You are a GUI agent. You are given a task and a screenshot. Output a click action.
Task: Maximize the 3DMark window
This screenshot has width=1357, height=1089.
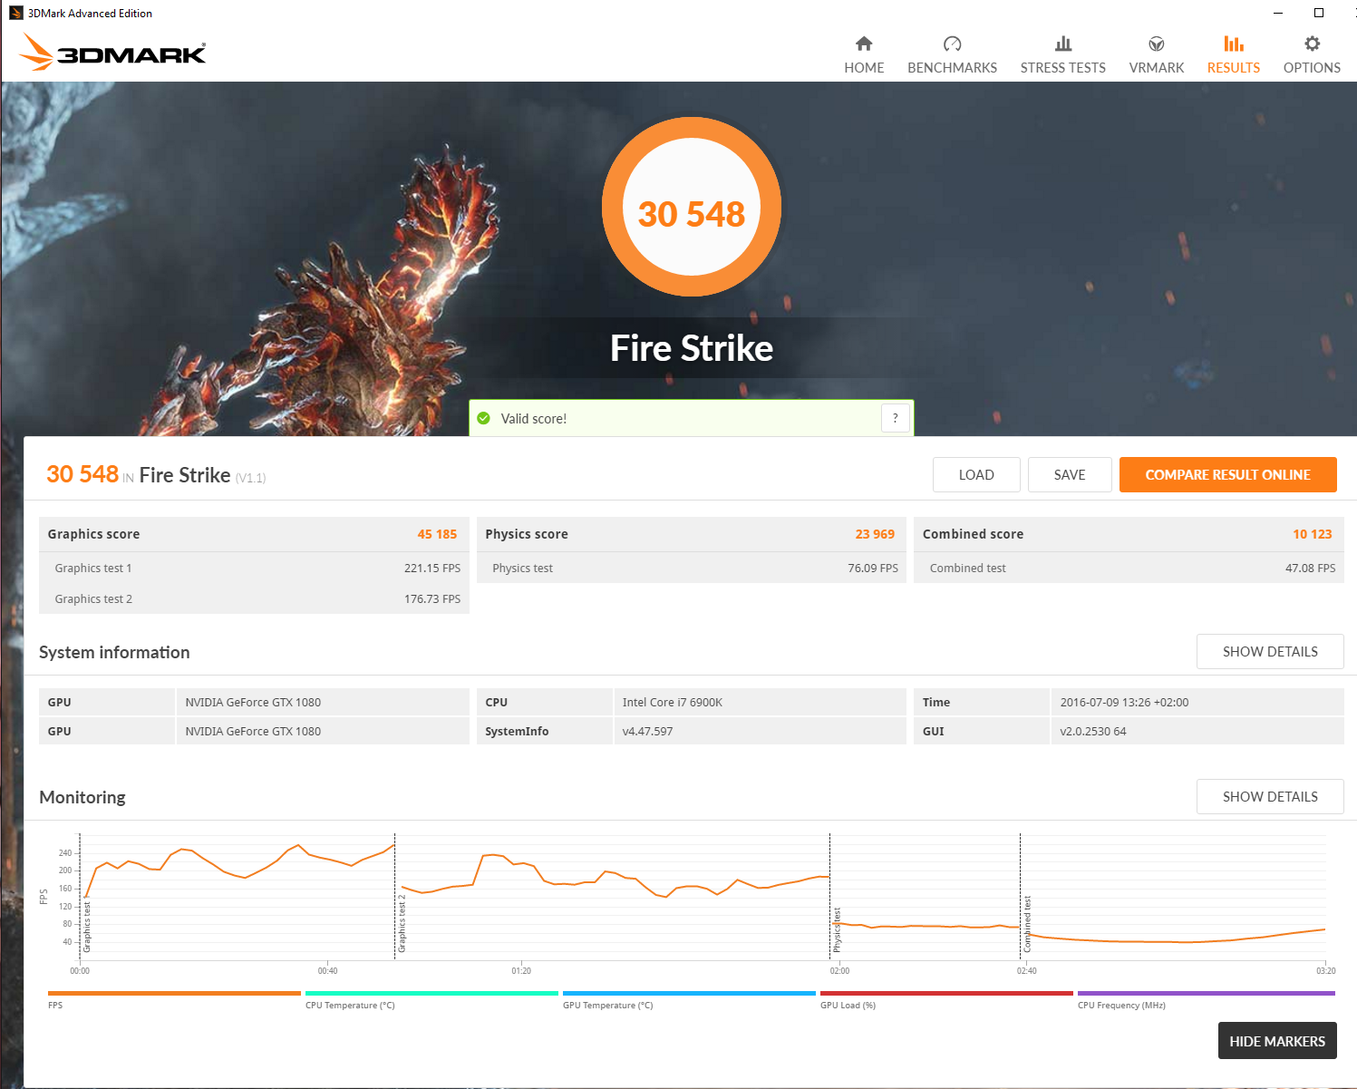[1319, 13]
